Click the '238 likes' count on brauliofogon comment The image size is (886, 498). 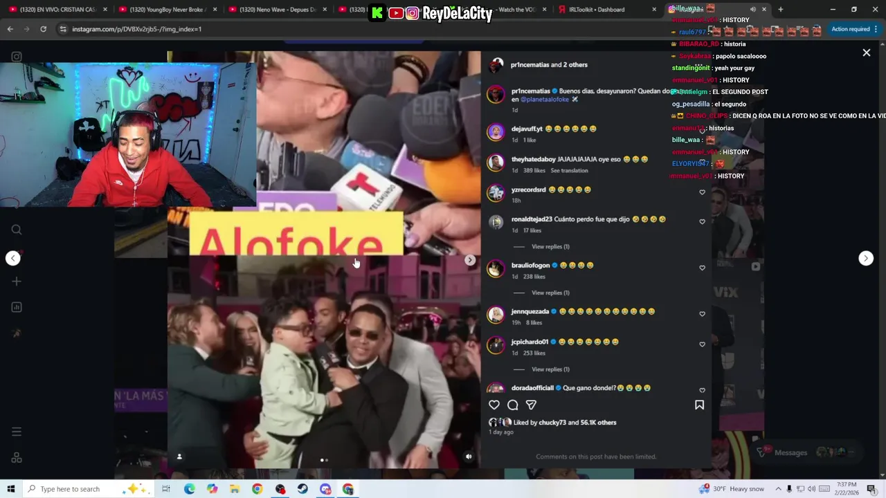(x=534, y=277)
